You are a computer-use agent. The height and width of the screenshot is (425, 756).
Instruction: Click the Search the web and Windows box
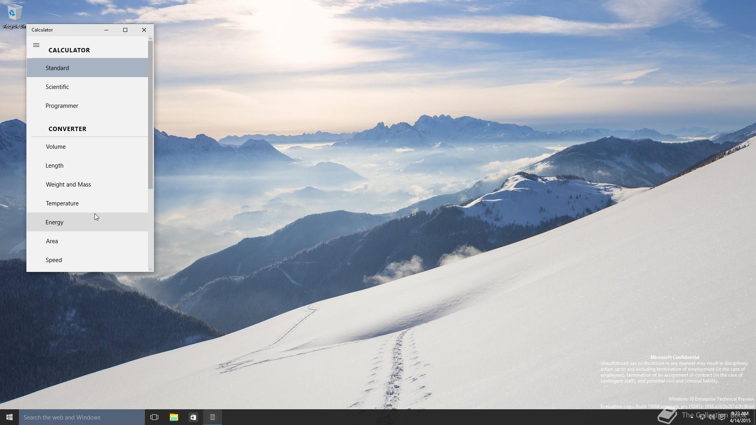pyautogui.click(x=82, y=417)
